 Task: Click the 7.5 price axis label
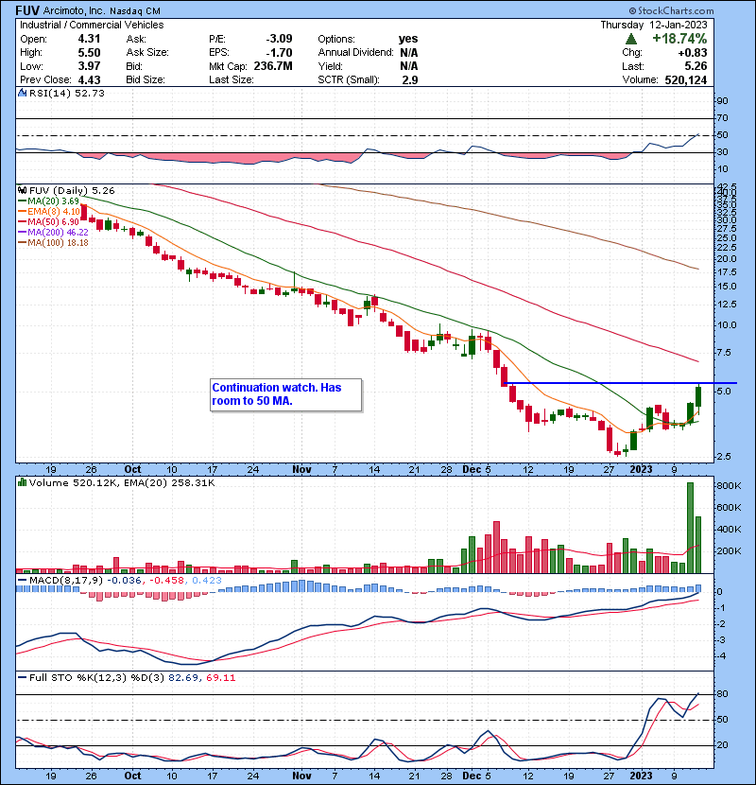pos(724,353)
